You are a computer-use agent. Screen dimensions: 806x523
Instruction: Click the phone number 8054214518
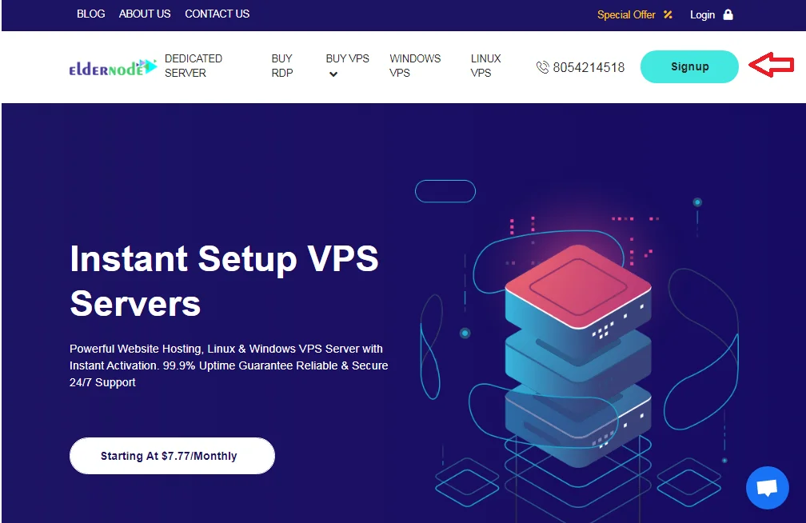tap(589, 67)
